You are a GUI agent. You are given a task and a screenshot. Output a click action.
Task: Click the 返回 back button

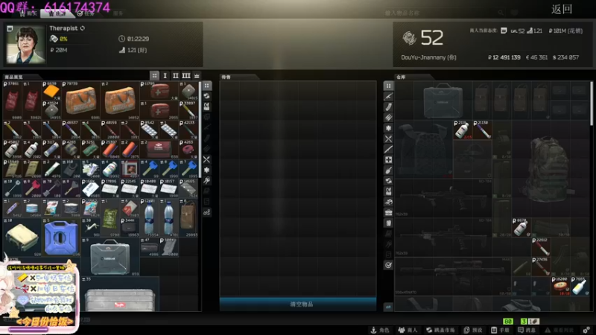coord(562,9)
